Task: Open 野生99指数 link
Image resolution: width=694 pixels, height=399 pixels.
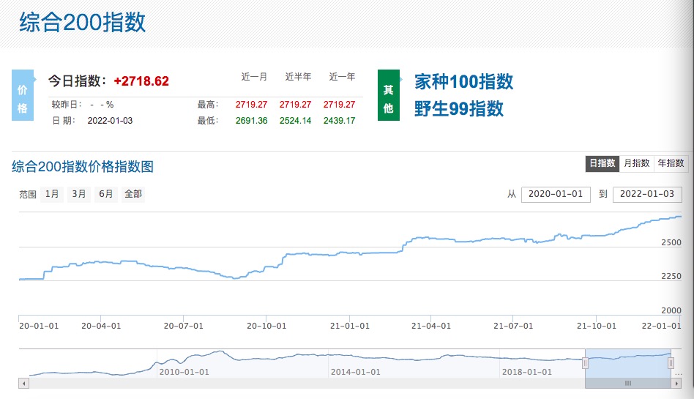Action: pyautogui.click(x=459, y=108)
